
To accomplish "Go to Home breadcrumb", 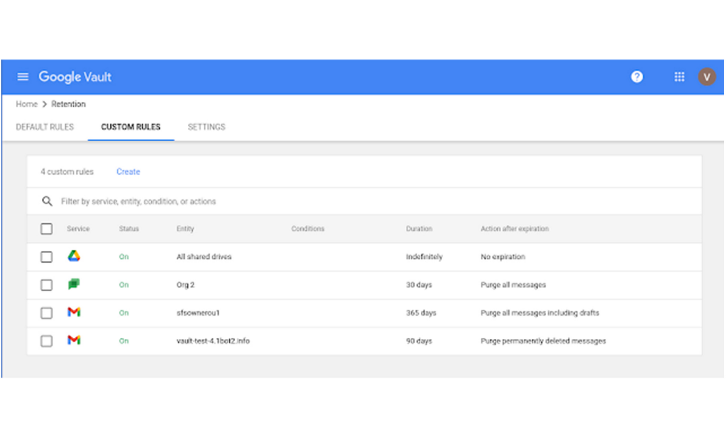I will click(26, 104).
